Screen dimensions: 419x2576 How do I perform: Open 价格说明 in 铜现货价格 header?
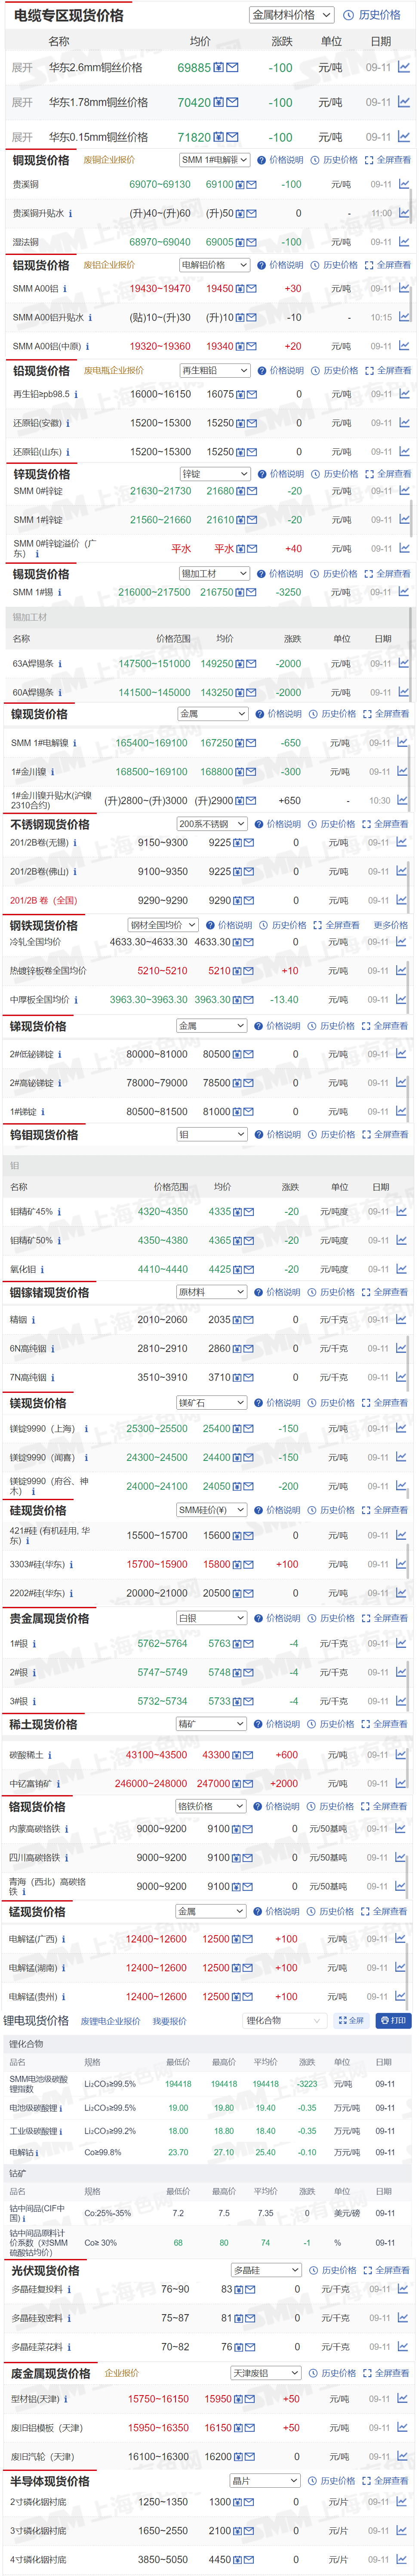point(281,160)
